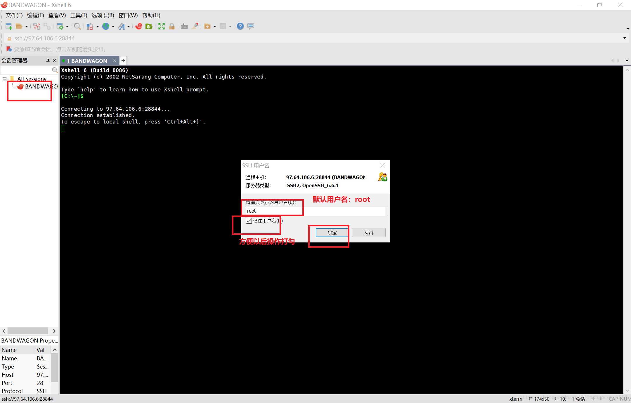
Task: Launch Xftp with the green folder icon
Action: click(149, 27)
